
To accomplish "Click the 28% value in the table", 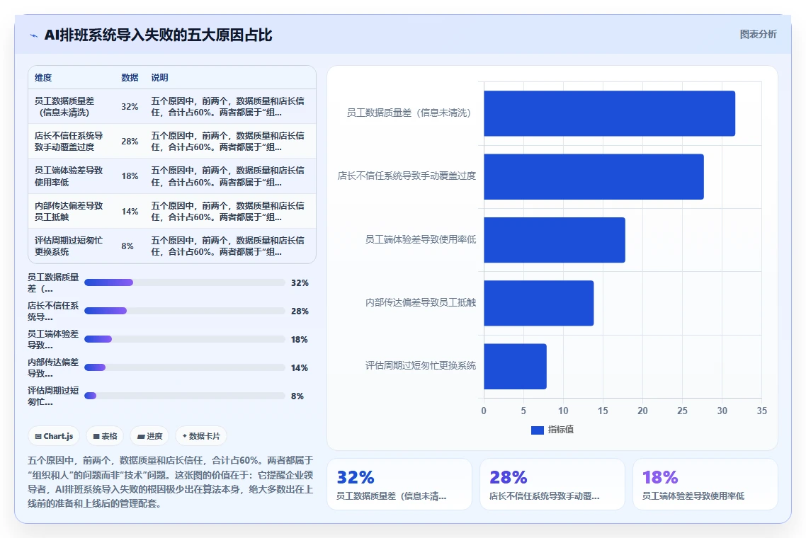I will pyautogui.click(x=130, y=142).
